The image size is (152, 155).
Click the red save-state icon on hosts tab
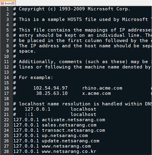2,3
